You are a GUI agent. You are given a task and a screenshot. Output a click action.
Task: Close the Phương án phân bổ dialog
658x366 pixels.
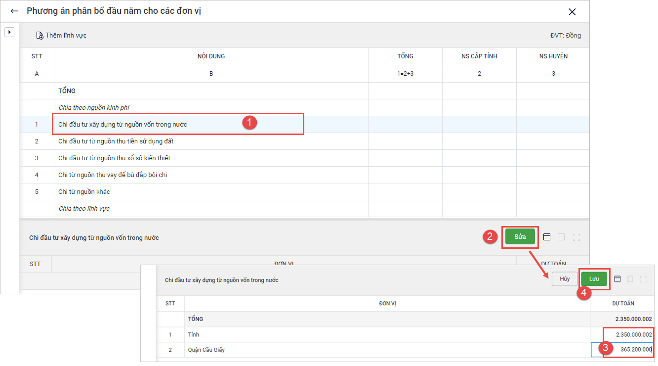pos(572,12)
